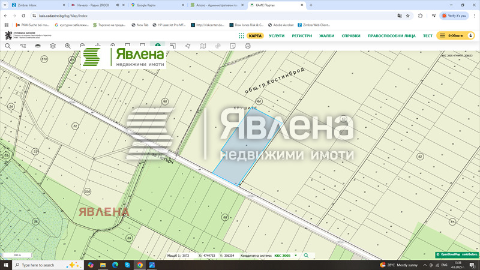Bookmark this page with star icon
Image resolution: width=480 pixels, height=270 pixels.
pyautogui.click(x=407, y=16)
